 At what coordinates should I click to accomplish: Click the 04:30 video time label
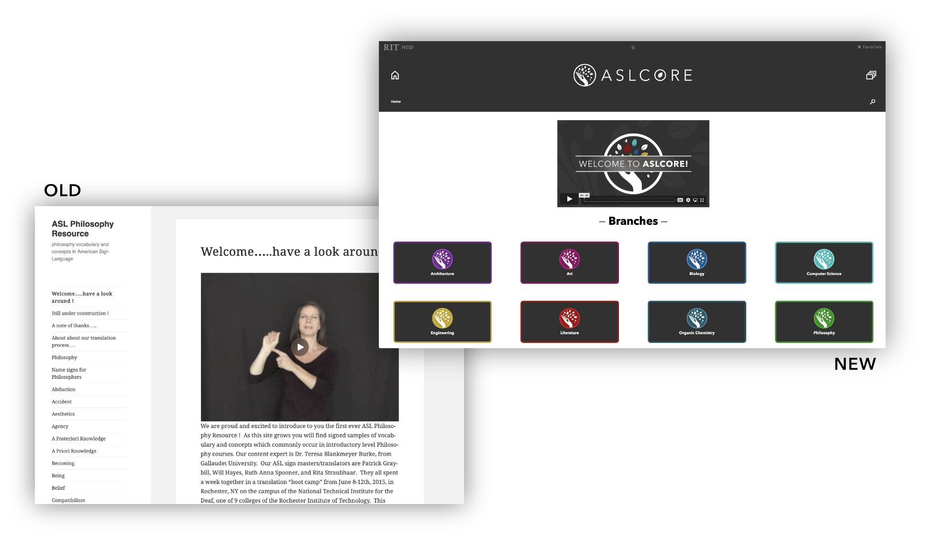coord(584,195)
